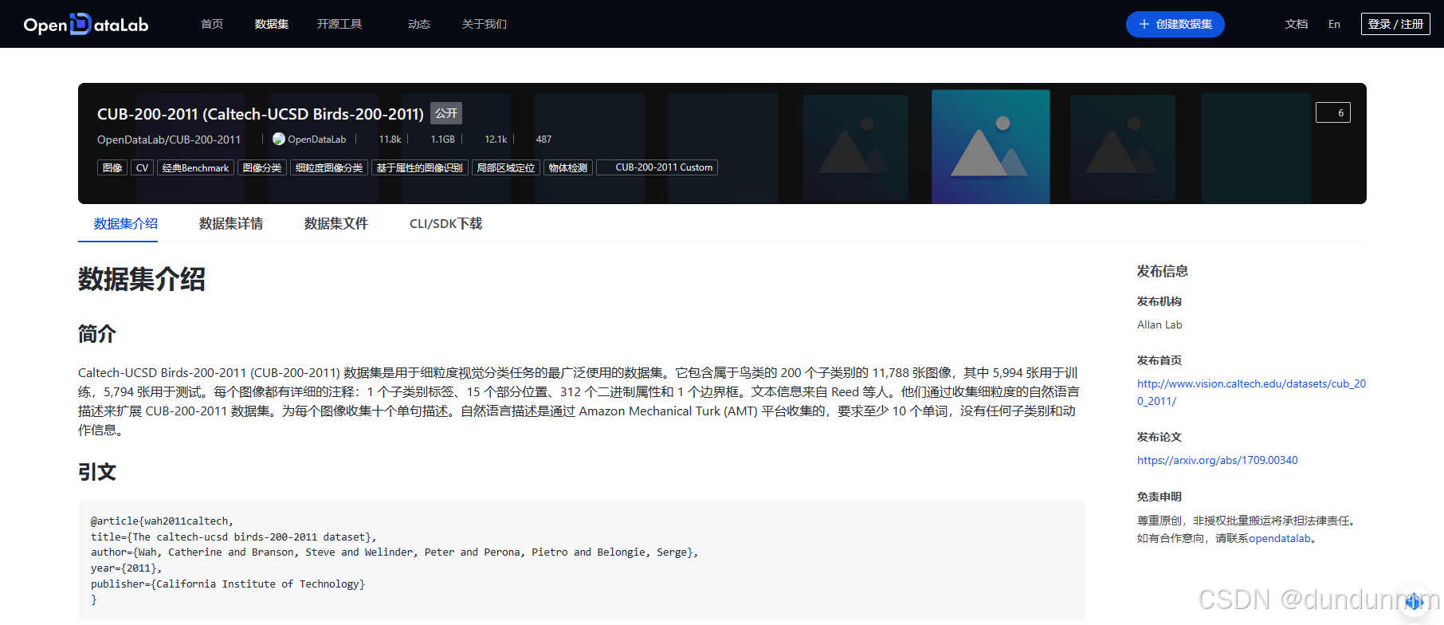The height and width of the screenshot is (625, 1444).
Task: Open the OpenDataLab logo homepage
Action: point(86,25)
